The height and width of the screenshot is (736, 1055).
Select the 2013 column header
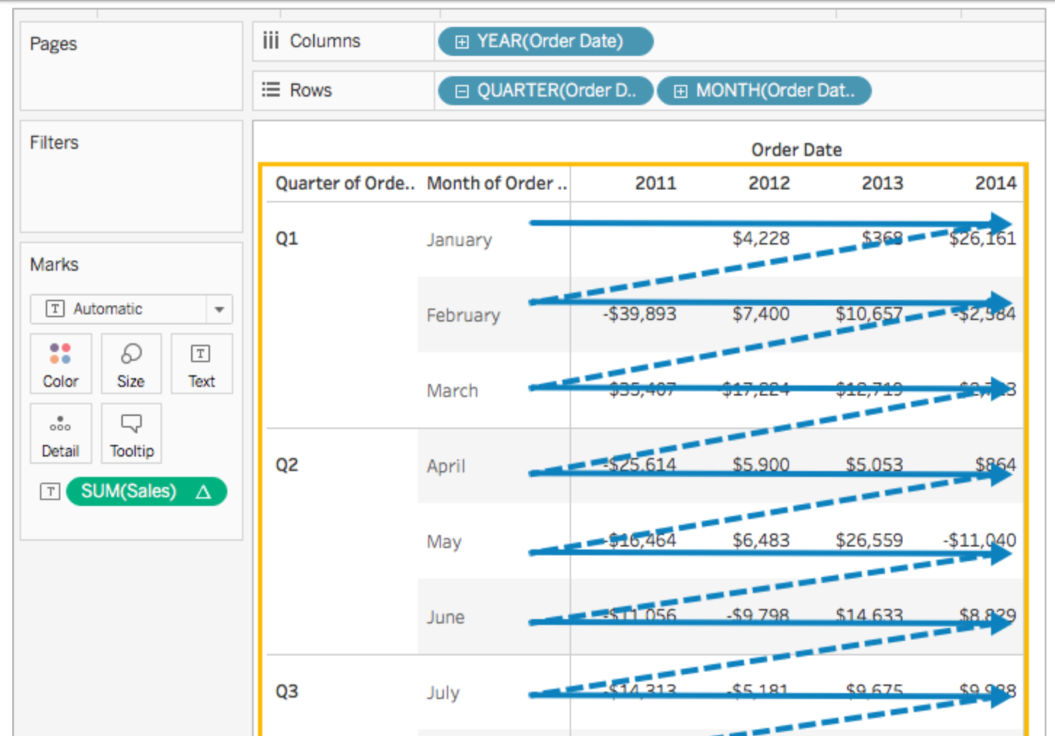tap(882, 183)
